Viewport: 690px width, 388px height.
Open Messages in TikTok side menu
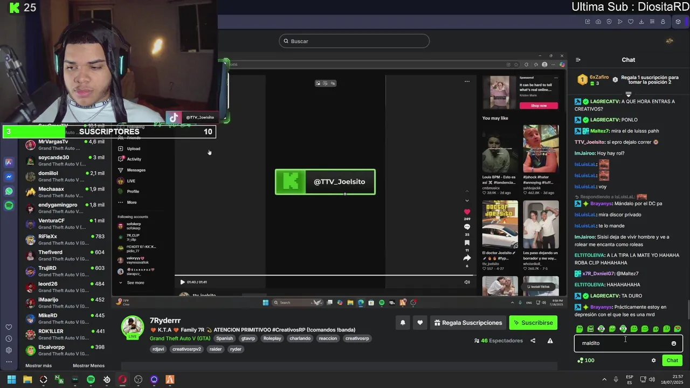(x=132, y=170)
